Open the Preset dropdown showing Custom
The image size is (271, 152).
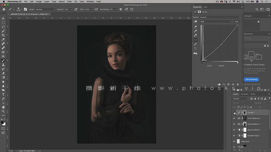[220, 17]
